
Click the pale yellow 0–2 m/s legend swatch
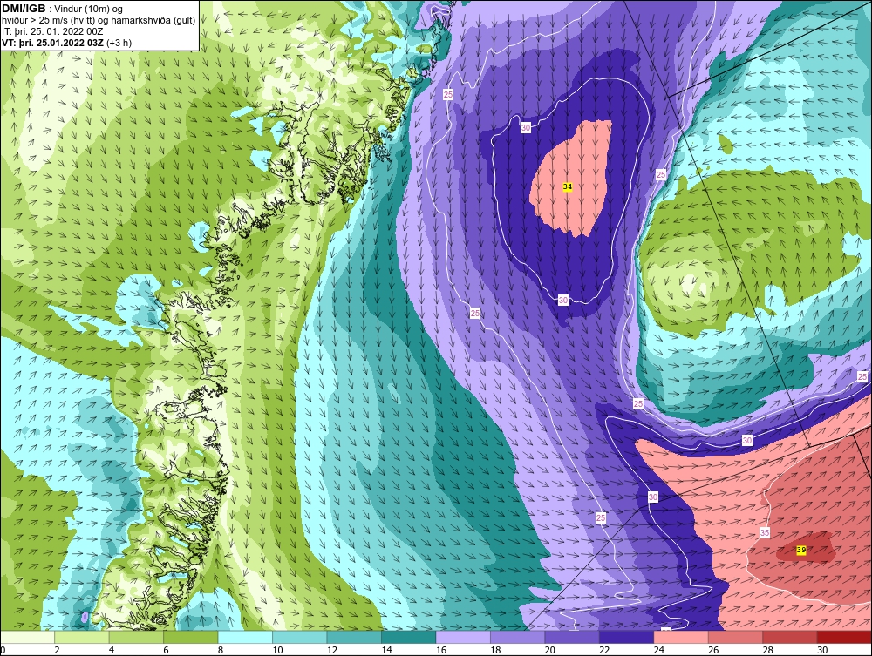(27, 637)
